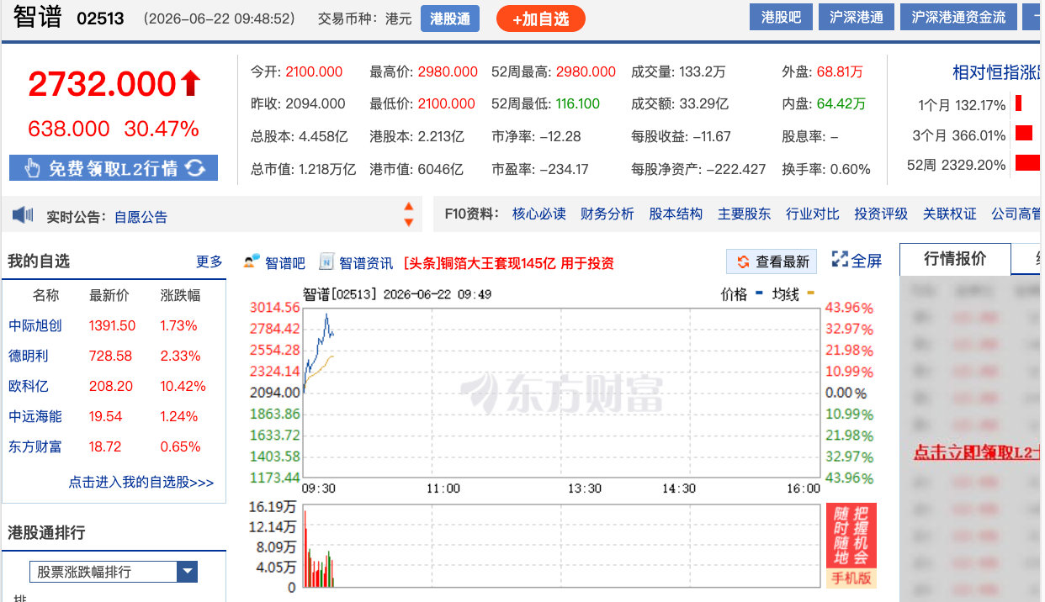Click the hand pointer icon on L2 banner
The width and height of the screenshot is (1045, 602).
pos(32,168)
